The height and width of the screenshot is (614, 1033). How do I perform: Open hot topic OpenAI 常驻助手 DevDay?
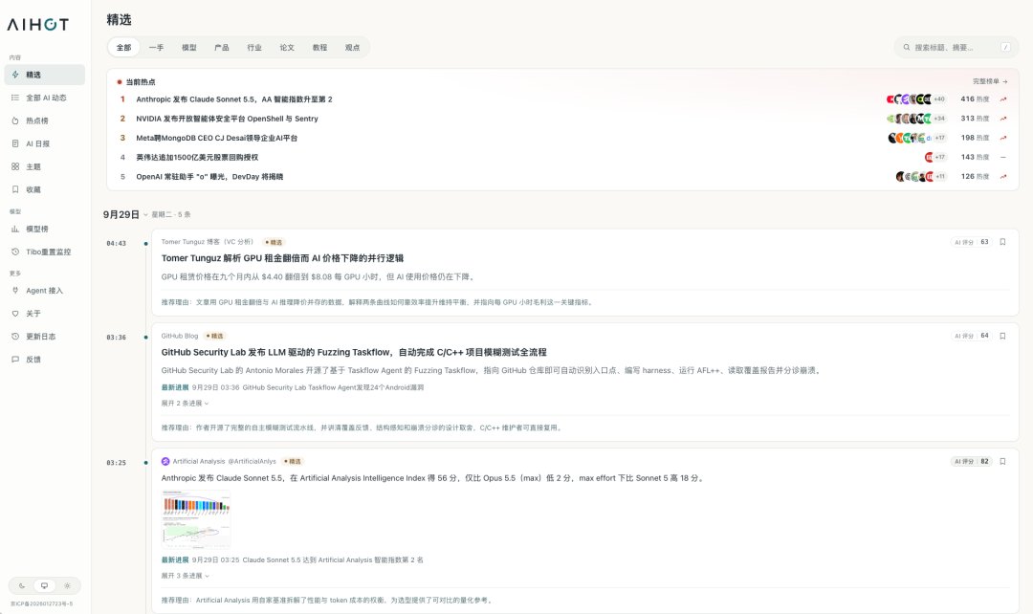(x=209, y=177)
